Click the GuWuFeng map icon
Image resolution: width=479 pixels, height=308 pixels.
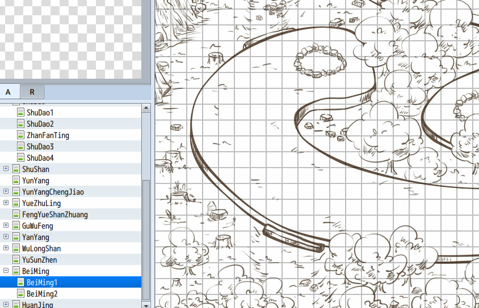coord(16,225)
